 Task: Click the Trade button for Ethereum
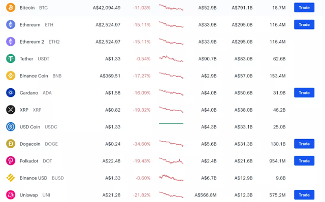click(x=304, y=25)
